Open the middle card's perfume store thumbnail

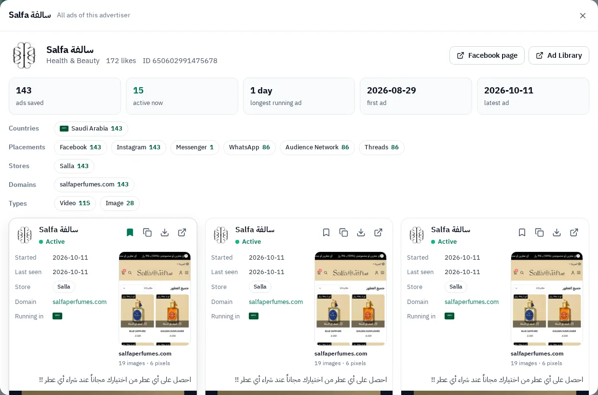tap(351, 299)
